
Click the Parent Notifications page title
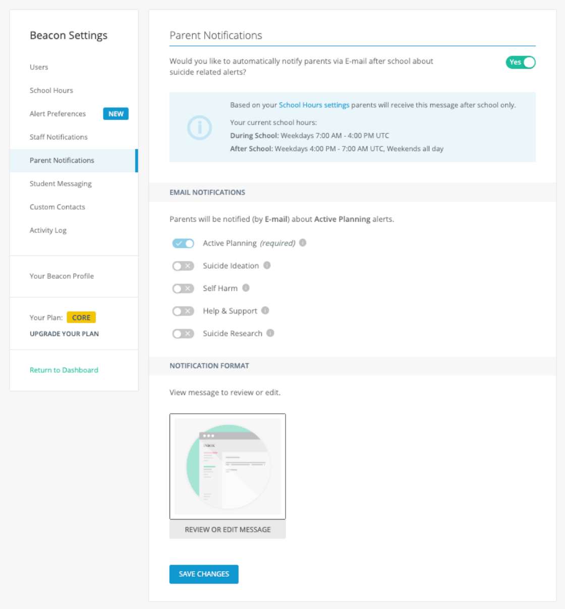pyautogui.click(x=216, y=35)
